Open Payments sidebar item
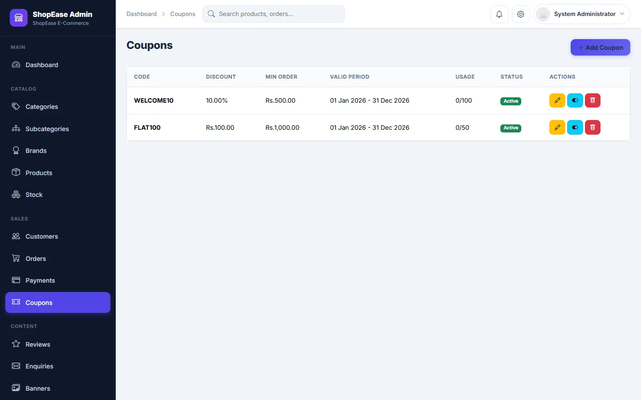 (x=58, y=280)
